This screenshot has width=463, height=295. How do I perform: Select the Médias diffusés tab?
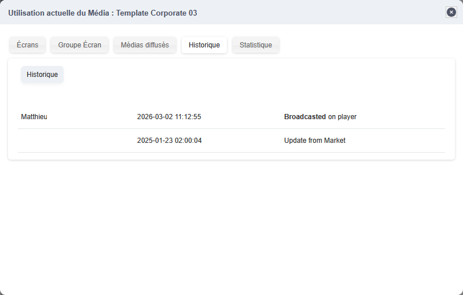tap(145, 45)
